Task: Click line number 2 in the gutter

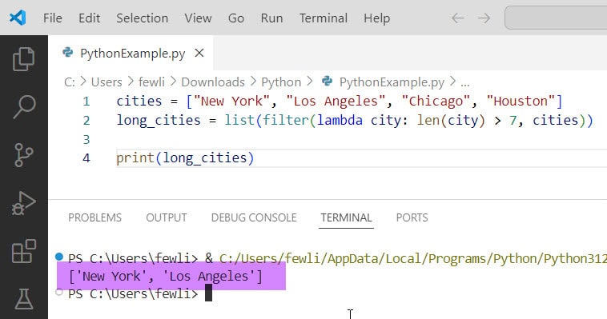Action: pyautogui.click(x=86, y=120)
